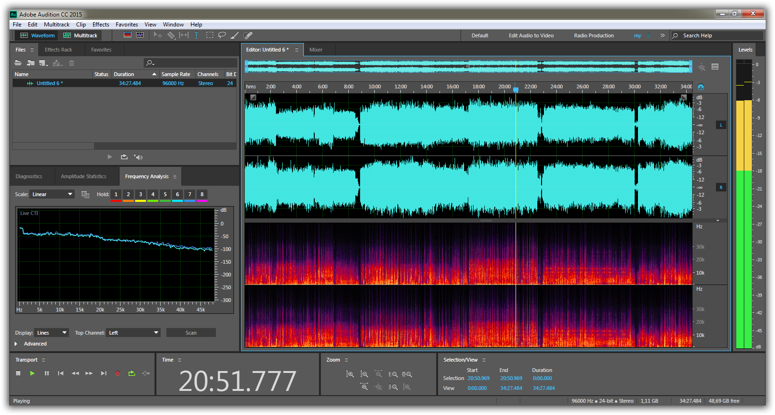Toggle frequency Hold 4

point(153,194)
